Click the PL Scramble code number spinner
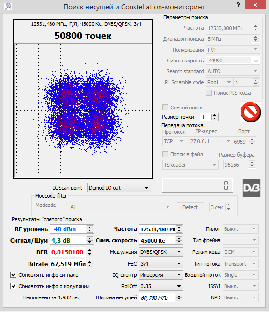This screenshot has width=269, height=312. pyautogui.click(x=256, y=82)
